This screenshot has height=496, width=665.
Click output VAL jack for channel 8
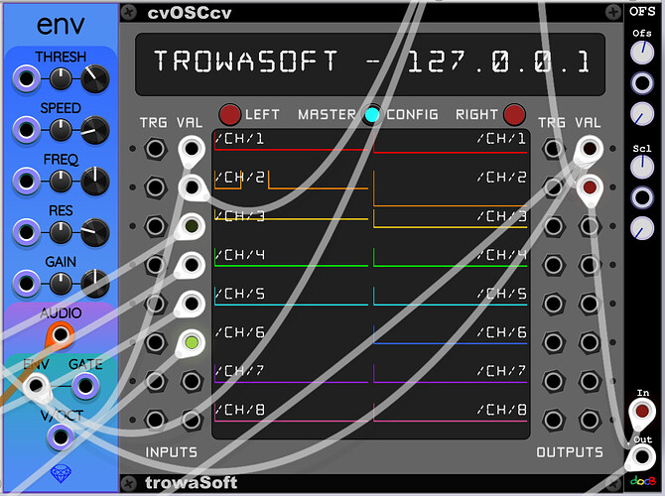(x=590, y=420)
